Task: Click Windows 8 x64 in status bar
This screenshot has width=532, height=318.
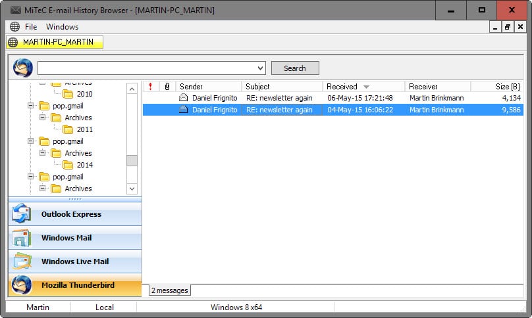Action: [x=236, y=307]
